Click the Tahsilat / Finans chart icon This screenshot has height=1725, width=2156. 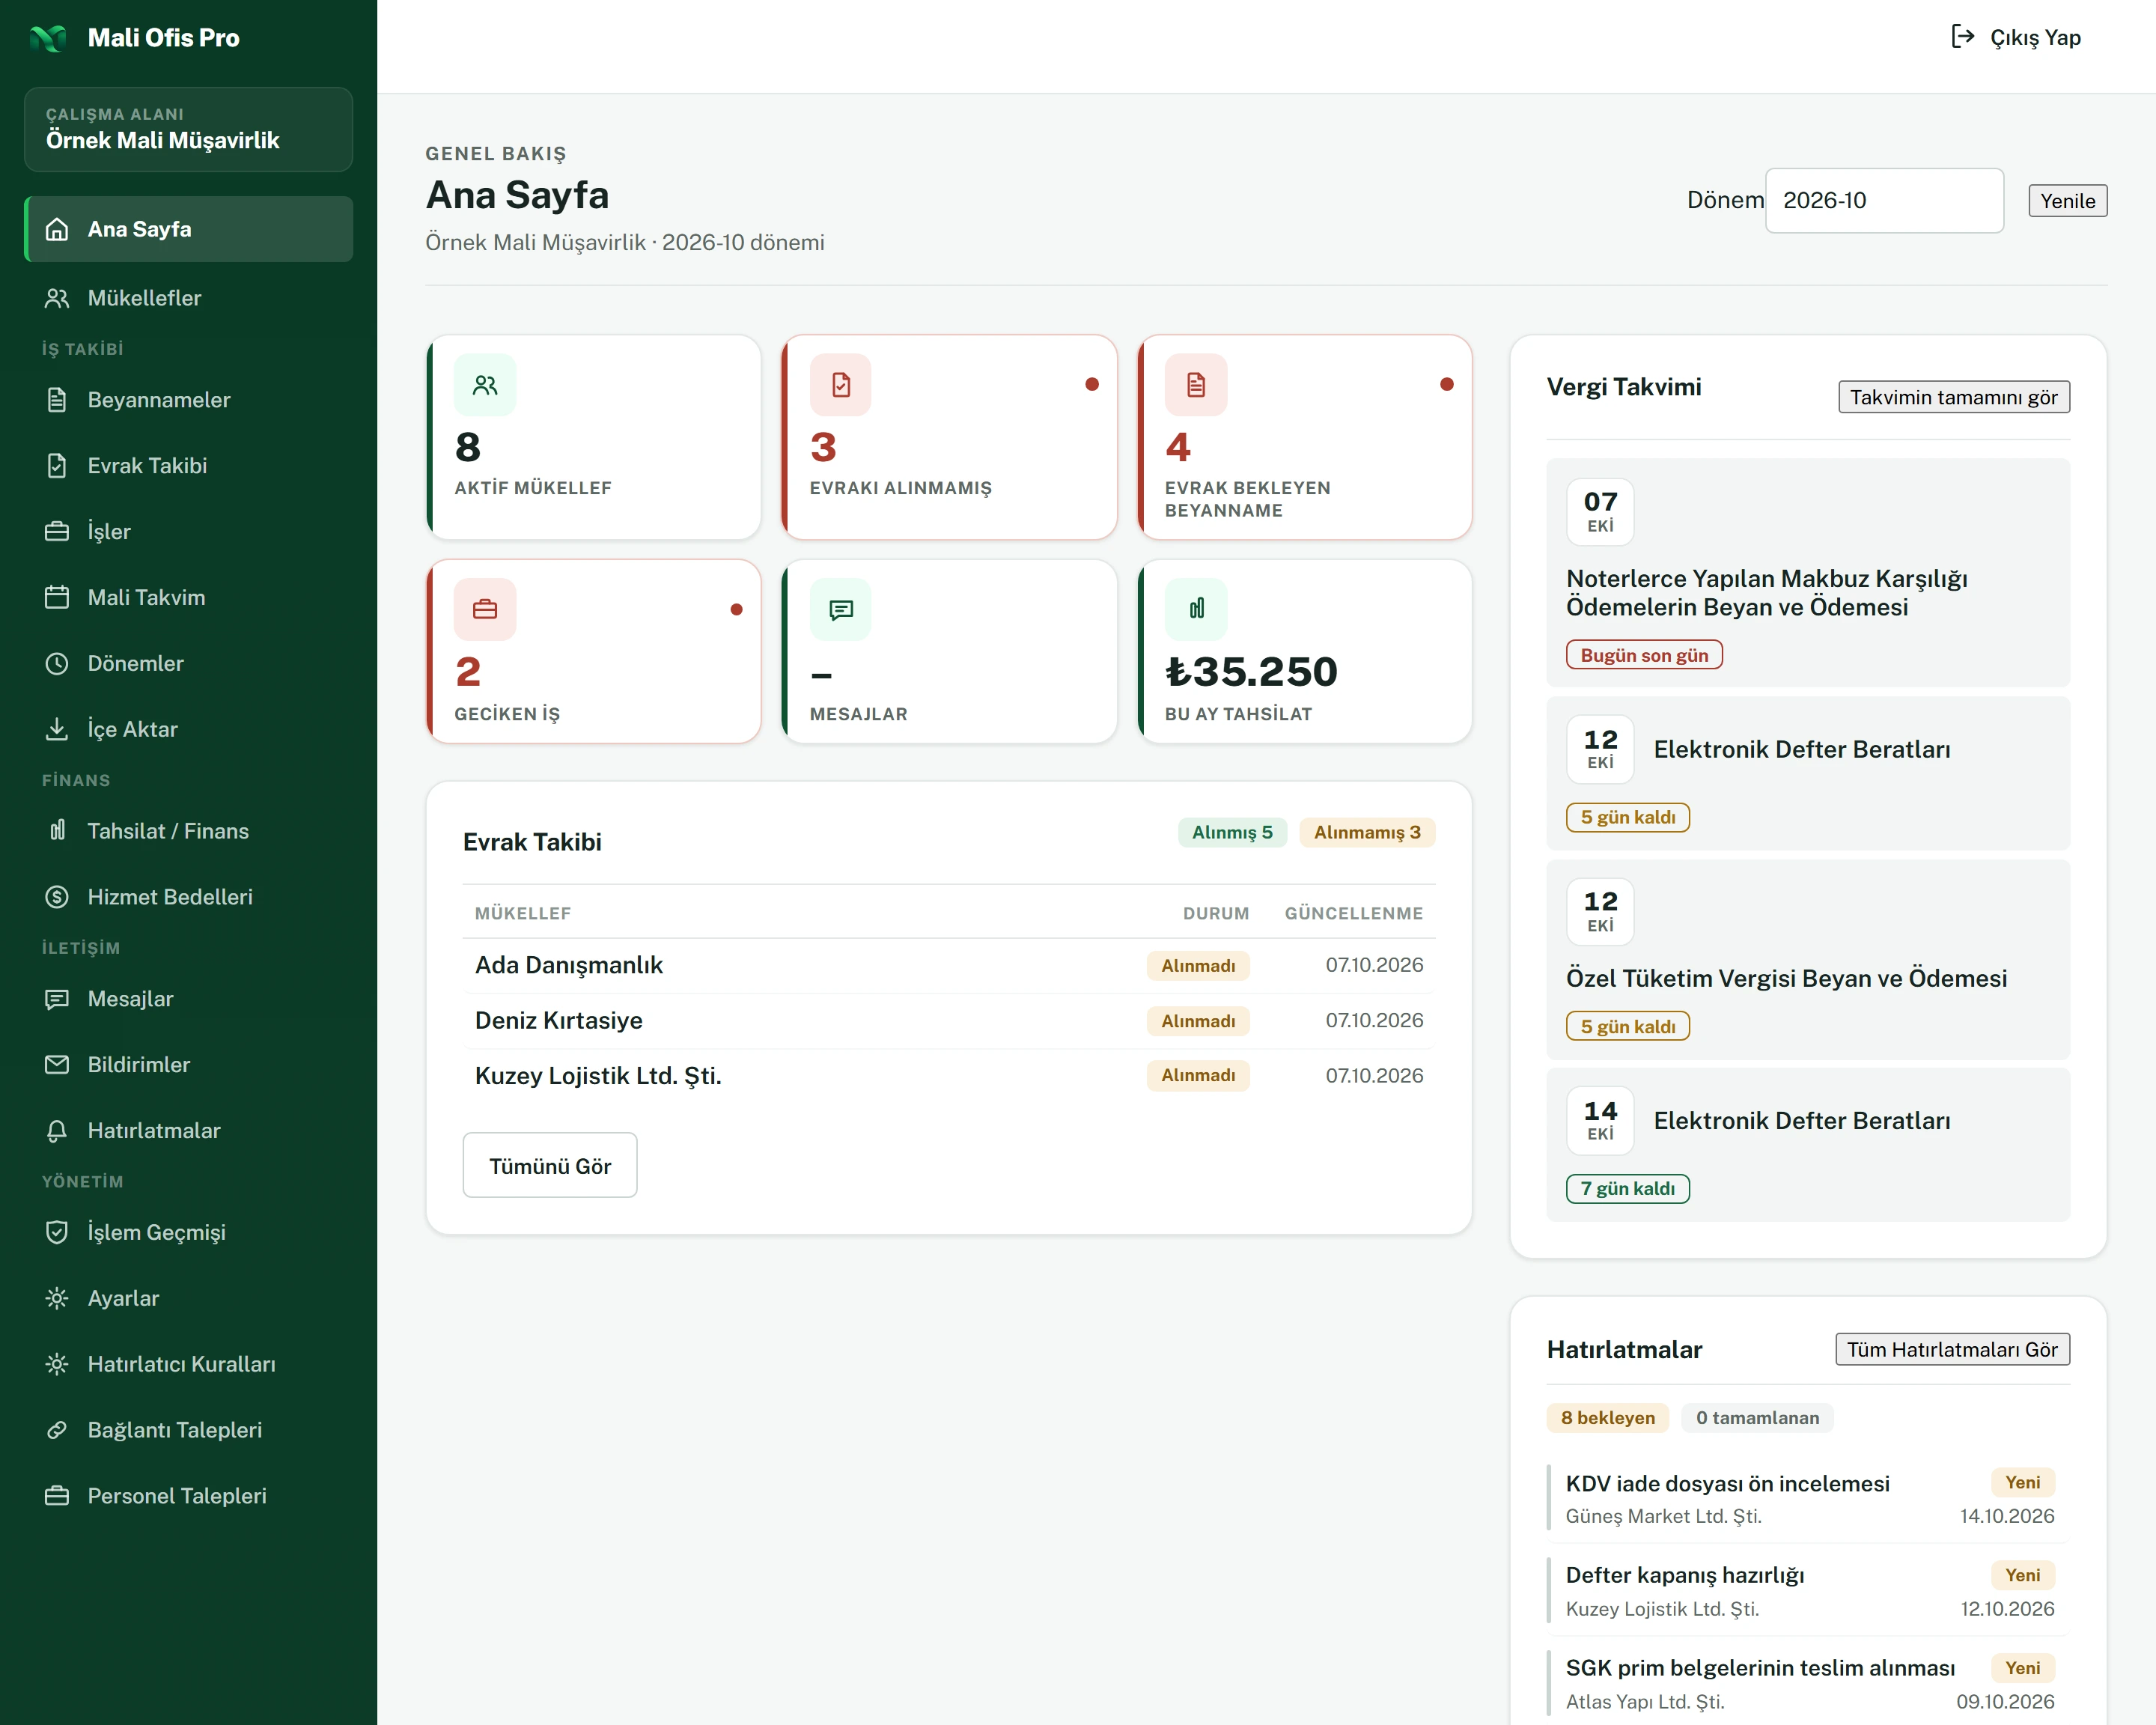[x=57, y=831]
